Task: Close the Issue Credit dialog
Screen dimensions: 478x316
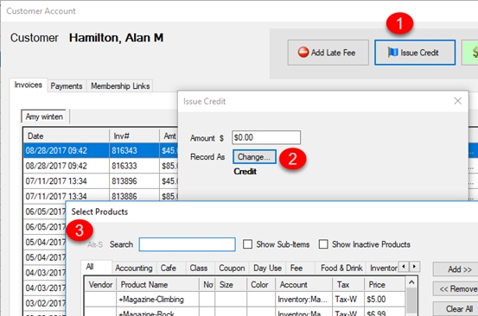Action: (x=457, y=101)
